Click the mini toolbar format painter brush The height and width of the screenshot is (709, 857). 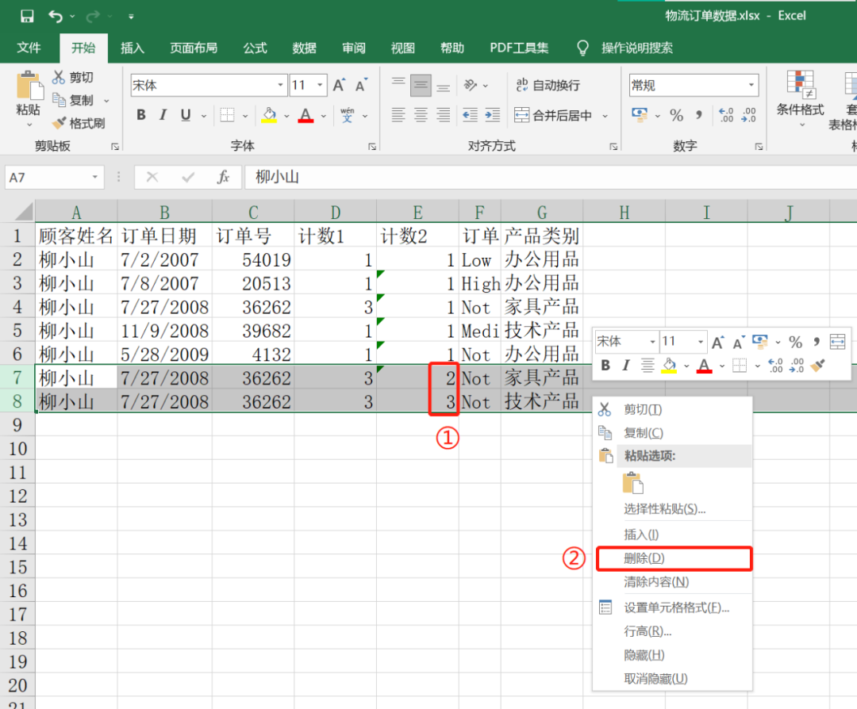pos(817,365)
